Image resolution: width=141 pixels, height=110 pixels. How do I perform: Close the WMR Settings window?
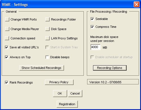point(136,4)
